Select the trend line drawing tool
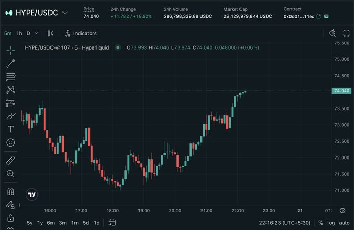The image size is (354, 230). 10,64
